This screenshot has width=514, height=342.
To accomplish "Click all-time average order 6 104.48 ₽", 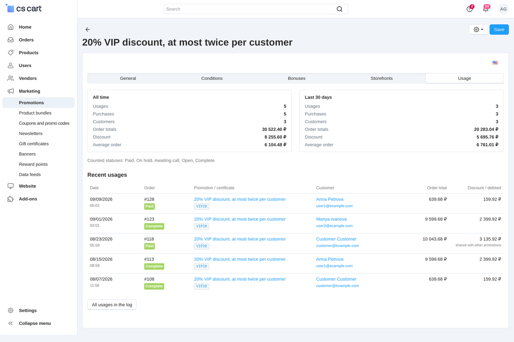I will click(275, 145).
